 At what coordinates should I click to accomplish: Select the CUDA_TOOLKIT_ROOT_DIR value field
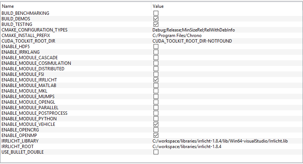tap(227, 41)
